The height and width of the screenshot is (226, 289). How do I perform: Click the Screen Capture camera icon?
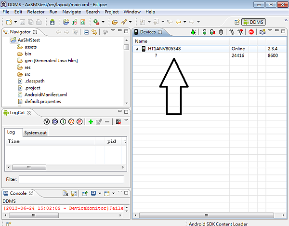point(263,32)
